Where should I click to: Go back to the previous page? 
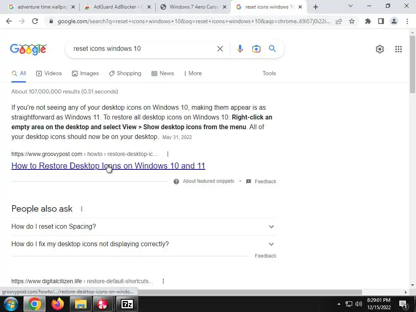(9, 21)
